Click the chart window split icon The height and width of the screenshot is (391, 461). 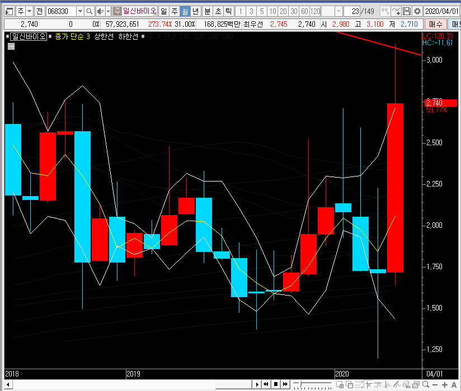[x=340, y=384]
